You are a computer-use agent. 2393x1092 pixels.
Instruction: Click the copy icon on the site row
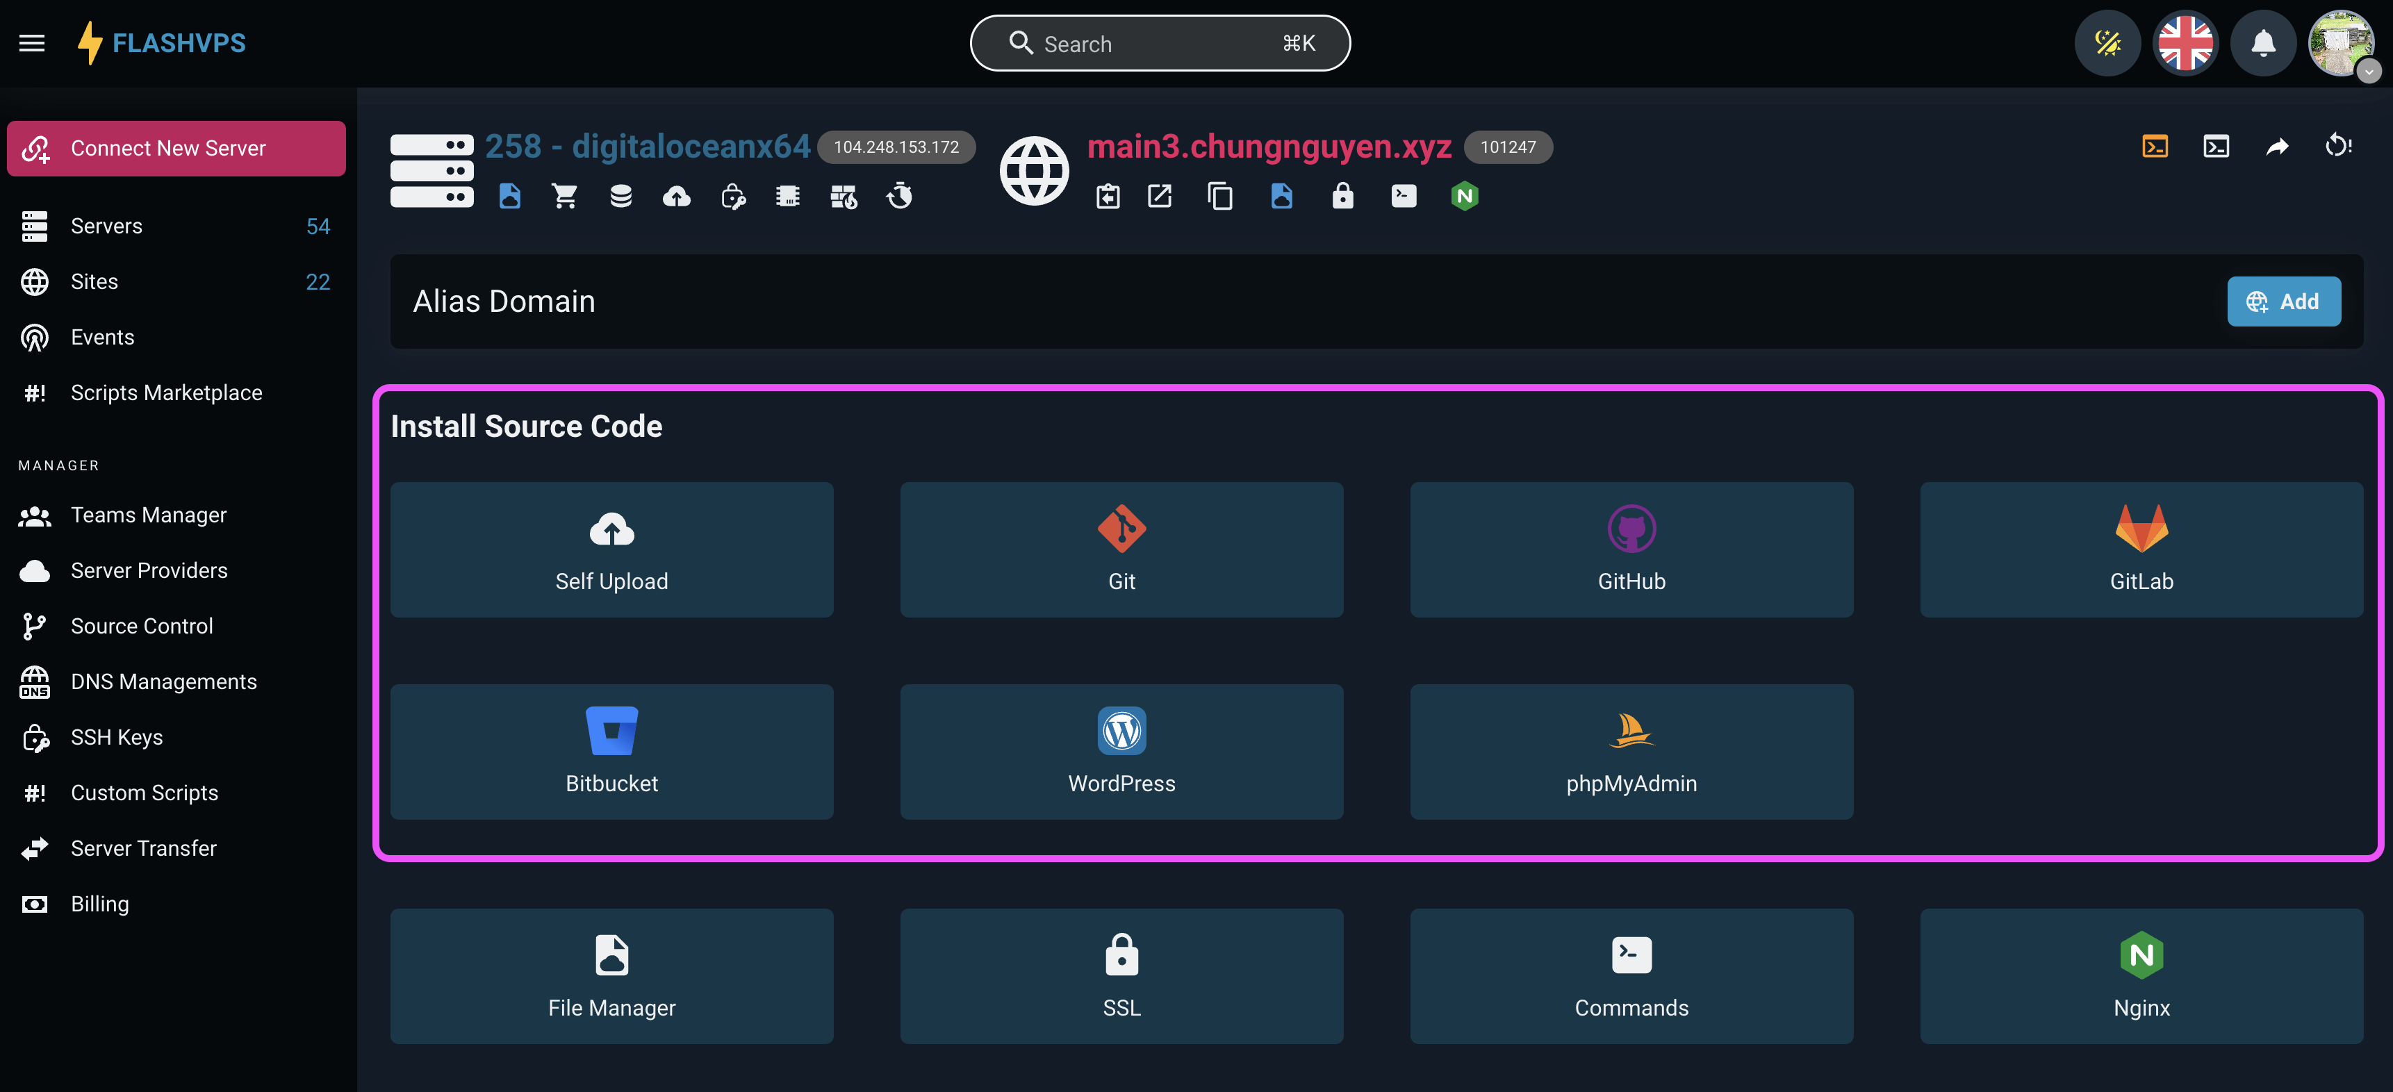tap(1219, 196)
